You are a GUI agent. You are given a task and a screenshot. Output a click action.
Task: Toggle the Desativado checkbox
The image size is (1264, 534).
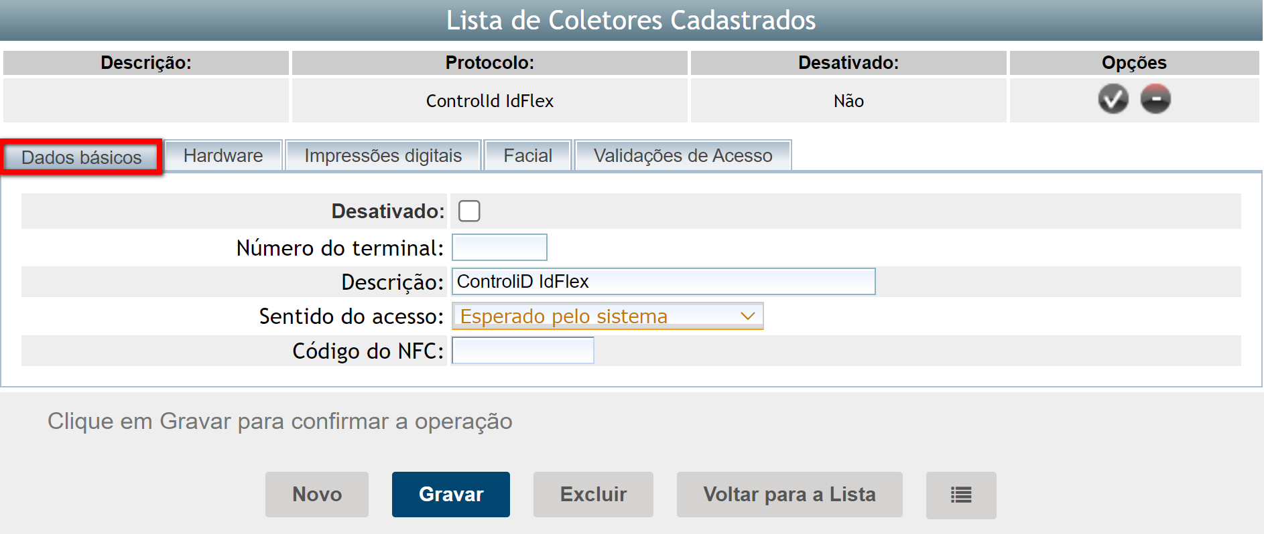point(469,211)
